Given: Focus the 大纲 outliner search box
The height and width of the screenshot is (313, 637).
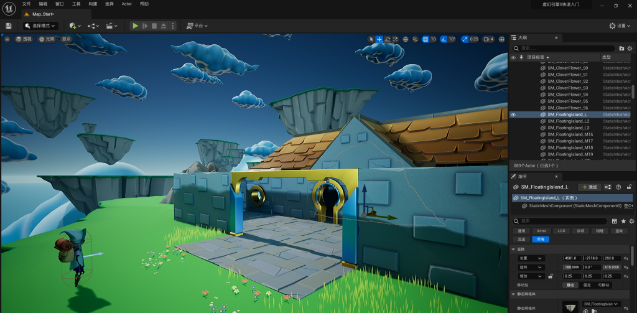Looking at the screenshot, I should coord(564,48).
